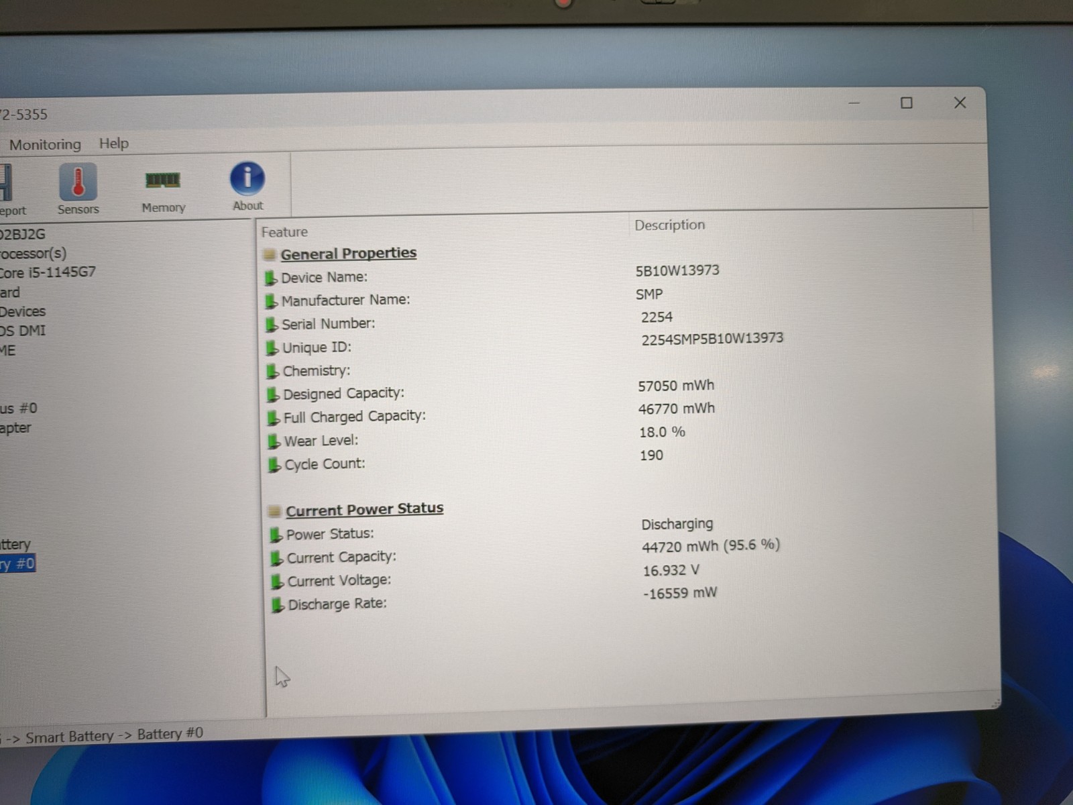This screenshot has height=805, width=1073.
Task: Click the 2254SMP5B10W13973 unique ID value
Action: [712, 339]
